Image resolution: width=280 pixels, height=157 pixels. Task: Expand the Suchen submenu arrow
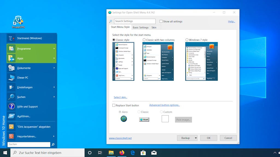click(54, 97)
